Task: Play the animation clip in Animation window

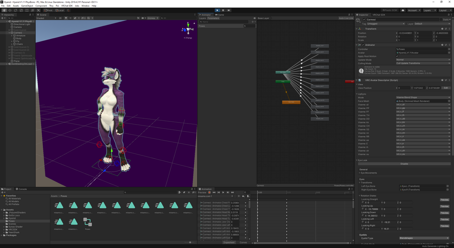Action: tap(223, 192)
